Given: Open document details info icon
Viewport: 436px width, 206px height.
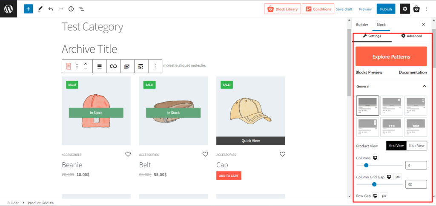Looking at the screenshot, I should (x=71, y=9).
